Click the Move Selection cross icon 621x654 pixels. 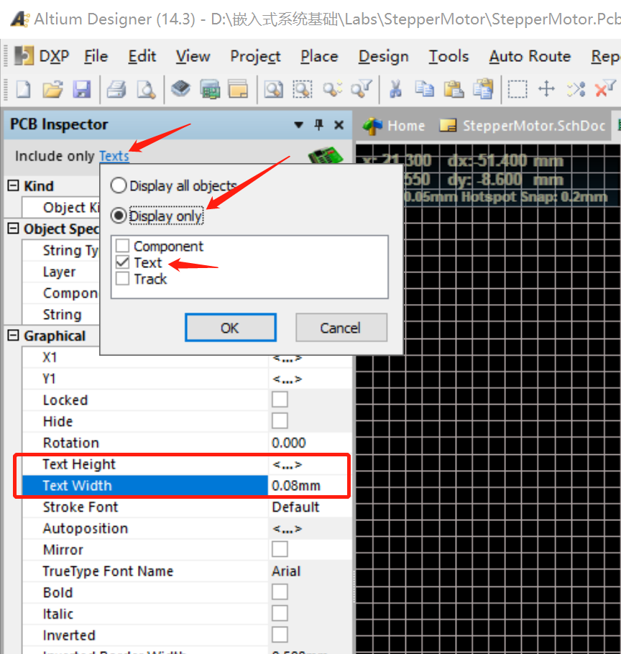tap(546, 89)
